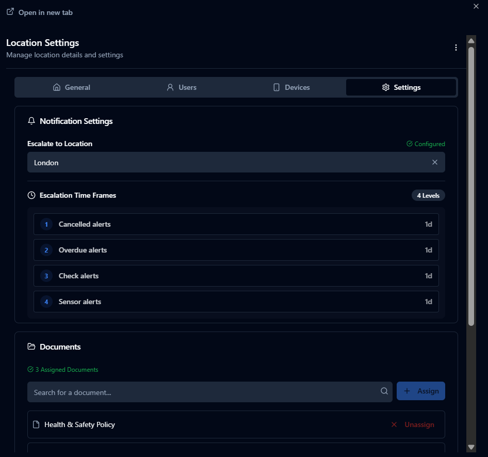
Task: Open the Escalate to Location London field
Action: [236, 162]
